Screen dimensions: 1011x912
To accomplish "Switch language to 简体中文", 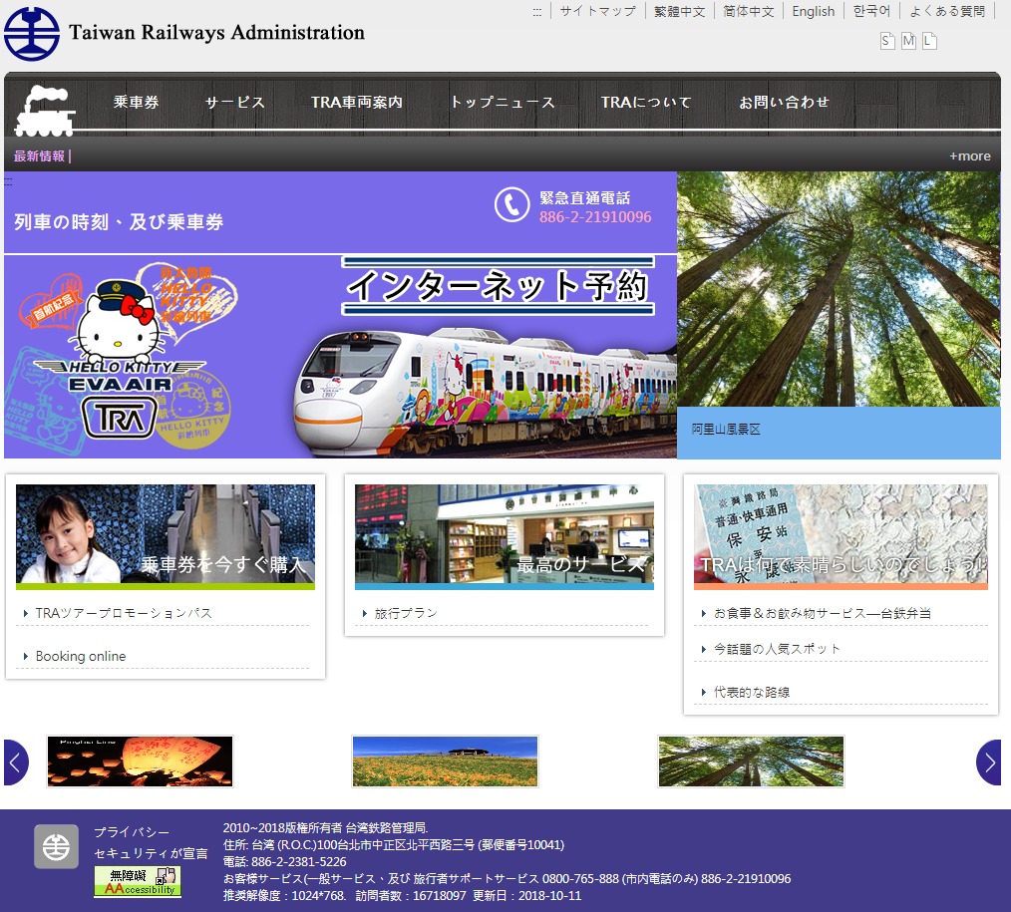I will click(749, 12).
